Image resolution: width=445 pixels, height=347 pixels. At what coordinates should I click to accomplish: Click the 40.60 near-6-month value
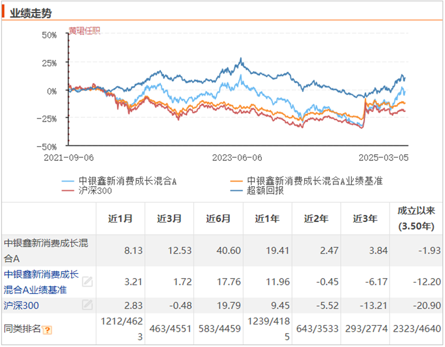228,251
